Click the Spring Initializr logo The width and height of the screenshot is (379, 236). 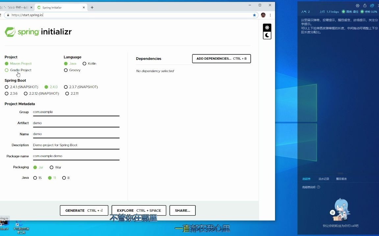click(38, 31)
